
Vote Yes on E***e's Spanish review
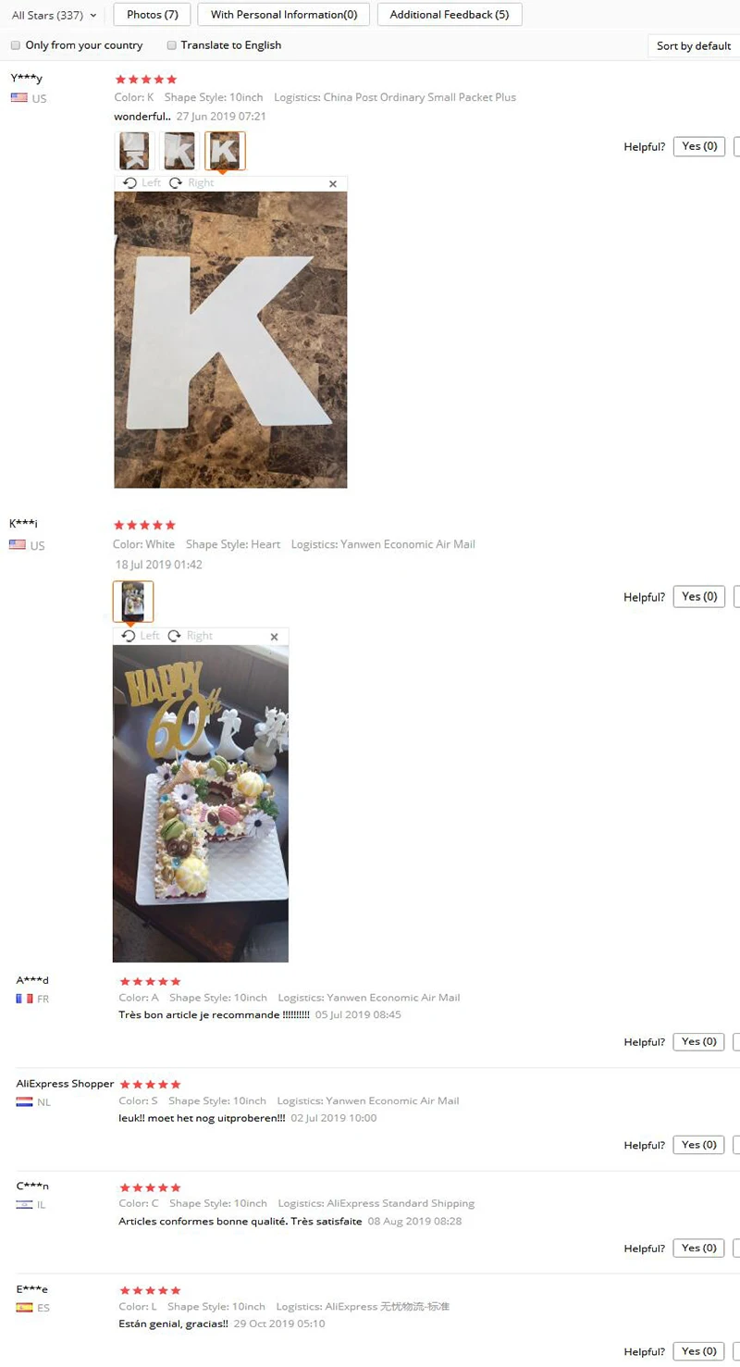pos(699,1350)
